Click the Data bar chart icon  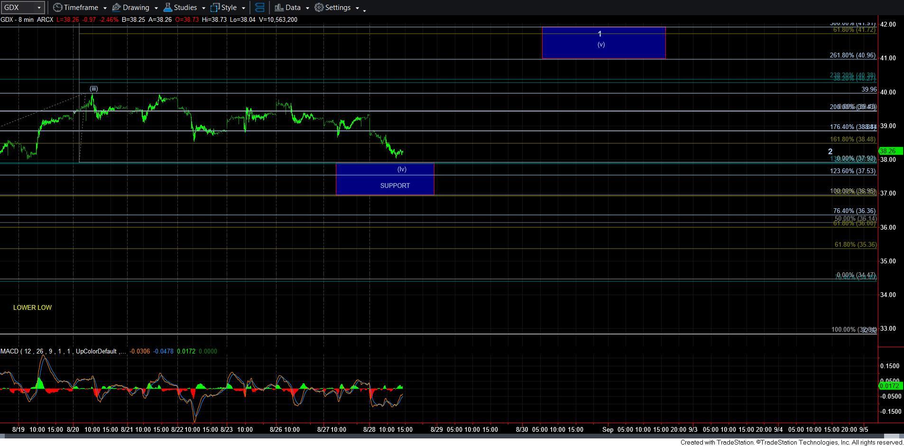click(x=279, y=8)
